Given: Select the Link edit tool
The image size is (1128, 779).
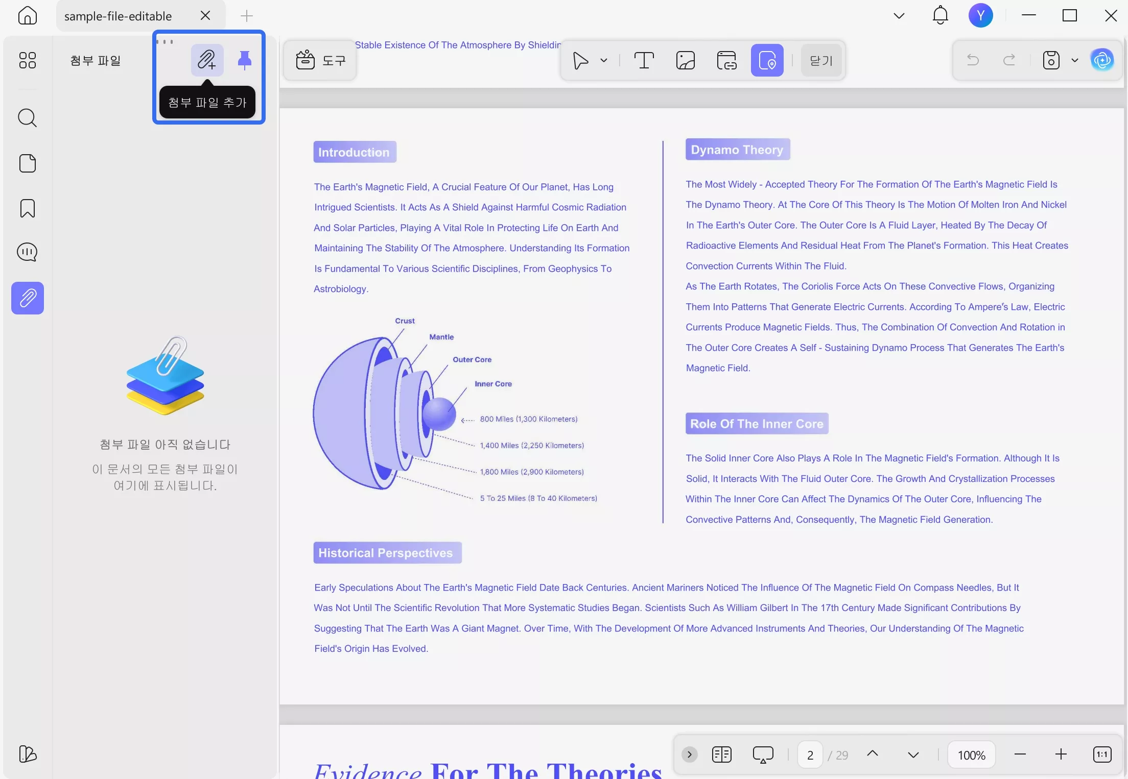Looking at the screenshot, I should click(726, 60).
